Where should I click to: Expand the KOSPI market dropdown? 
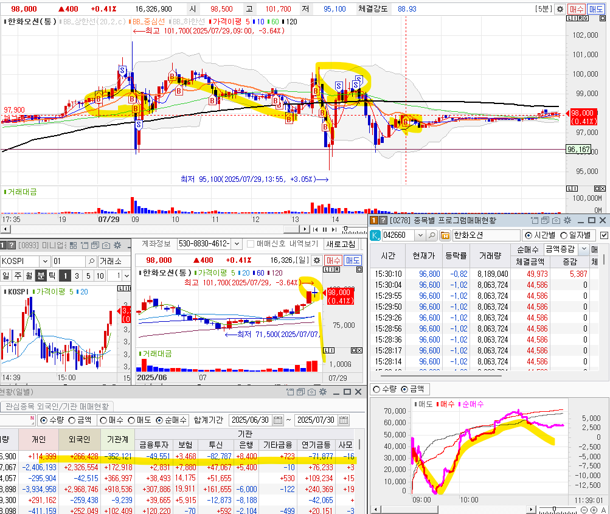(x=45, y=261)
